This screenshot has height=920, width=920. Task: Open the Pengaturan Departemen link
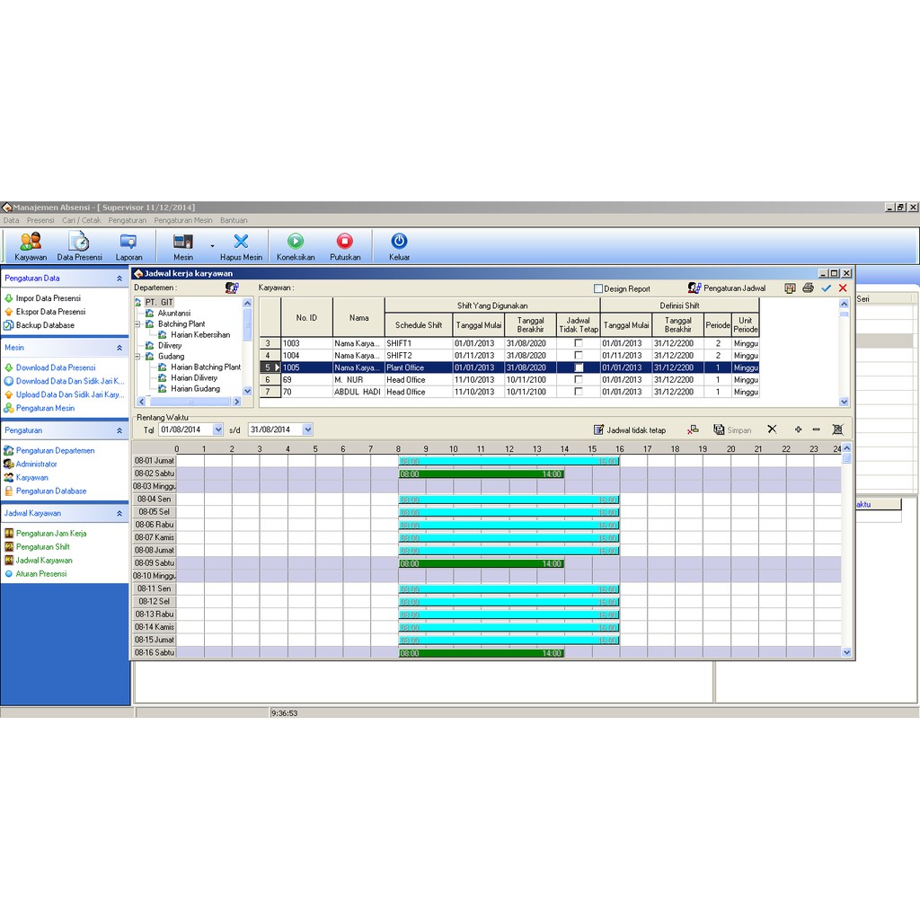[55, 451]
